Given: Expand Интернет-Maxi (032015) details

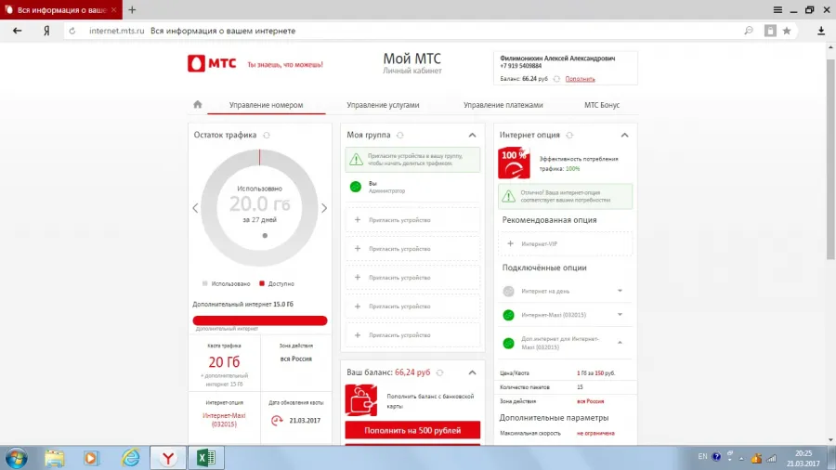Looking at the screenshot, I should (x=620, y=315).
